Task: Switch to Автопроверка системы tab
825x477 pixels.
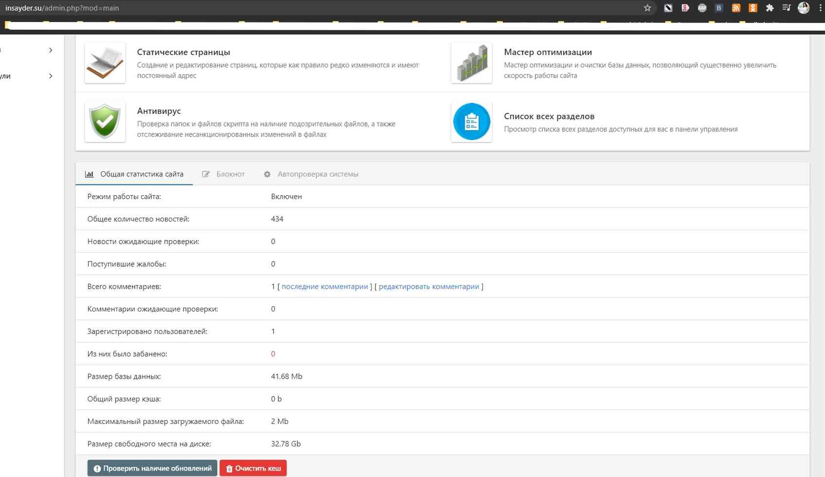Action: point(311,174)
